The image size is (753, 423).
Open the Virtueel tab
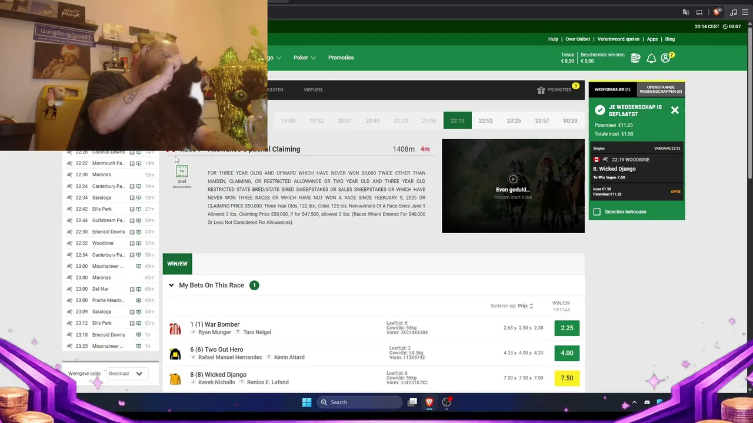(314, 90)
